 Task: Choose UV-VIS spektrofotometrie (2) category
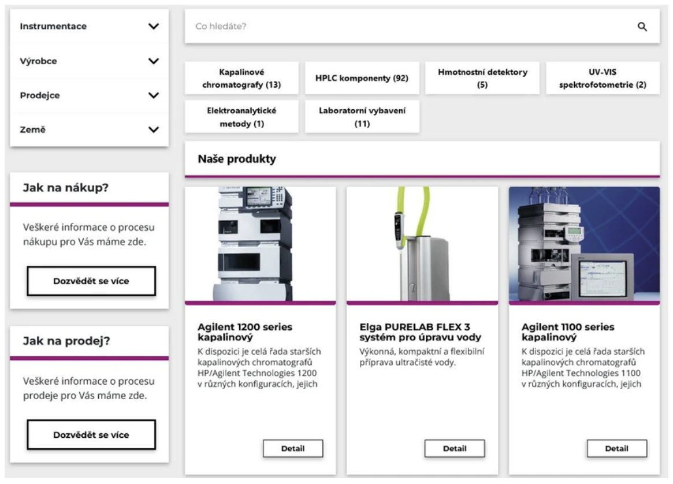[603, 78]
